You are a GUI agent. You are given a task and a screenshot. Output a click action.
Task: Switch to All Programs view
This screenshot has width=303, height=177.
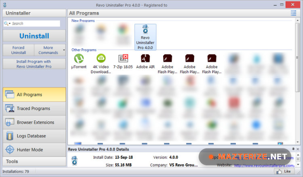click(34, 95)
